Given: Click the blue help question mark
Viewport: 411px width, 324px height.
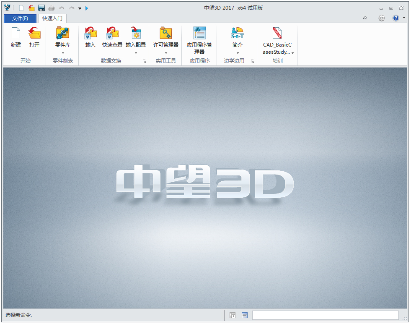Looking at the screenshot, I should [x=396, y=18].
